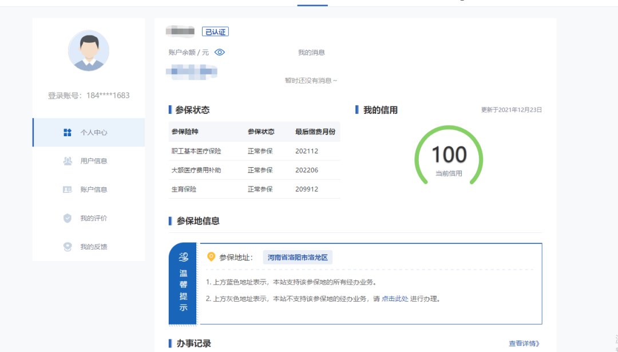
Task: Click the user avatar picture
Action: (89, 50)
